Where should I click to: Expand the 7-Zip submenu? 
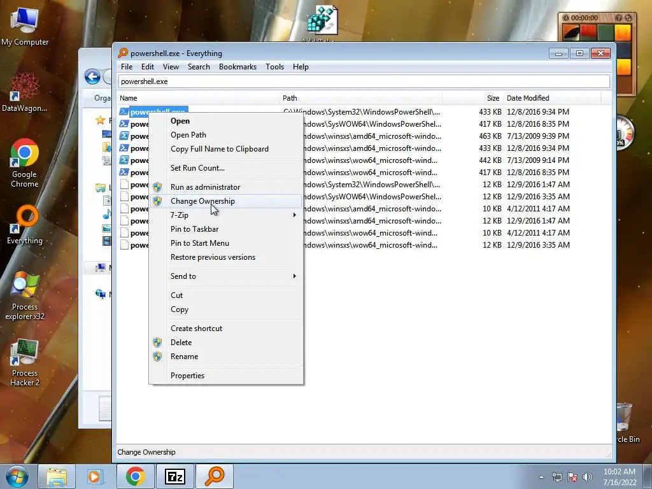point(226,215)
